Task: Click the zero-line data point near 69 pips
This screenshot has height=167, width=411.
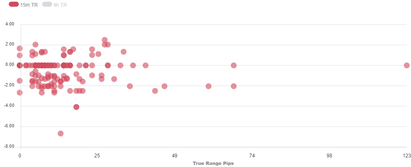Action: 234,66
